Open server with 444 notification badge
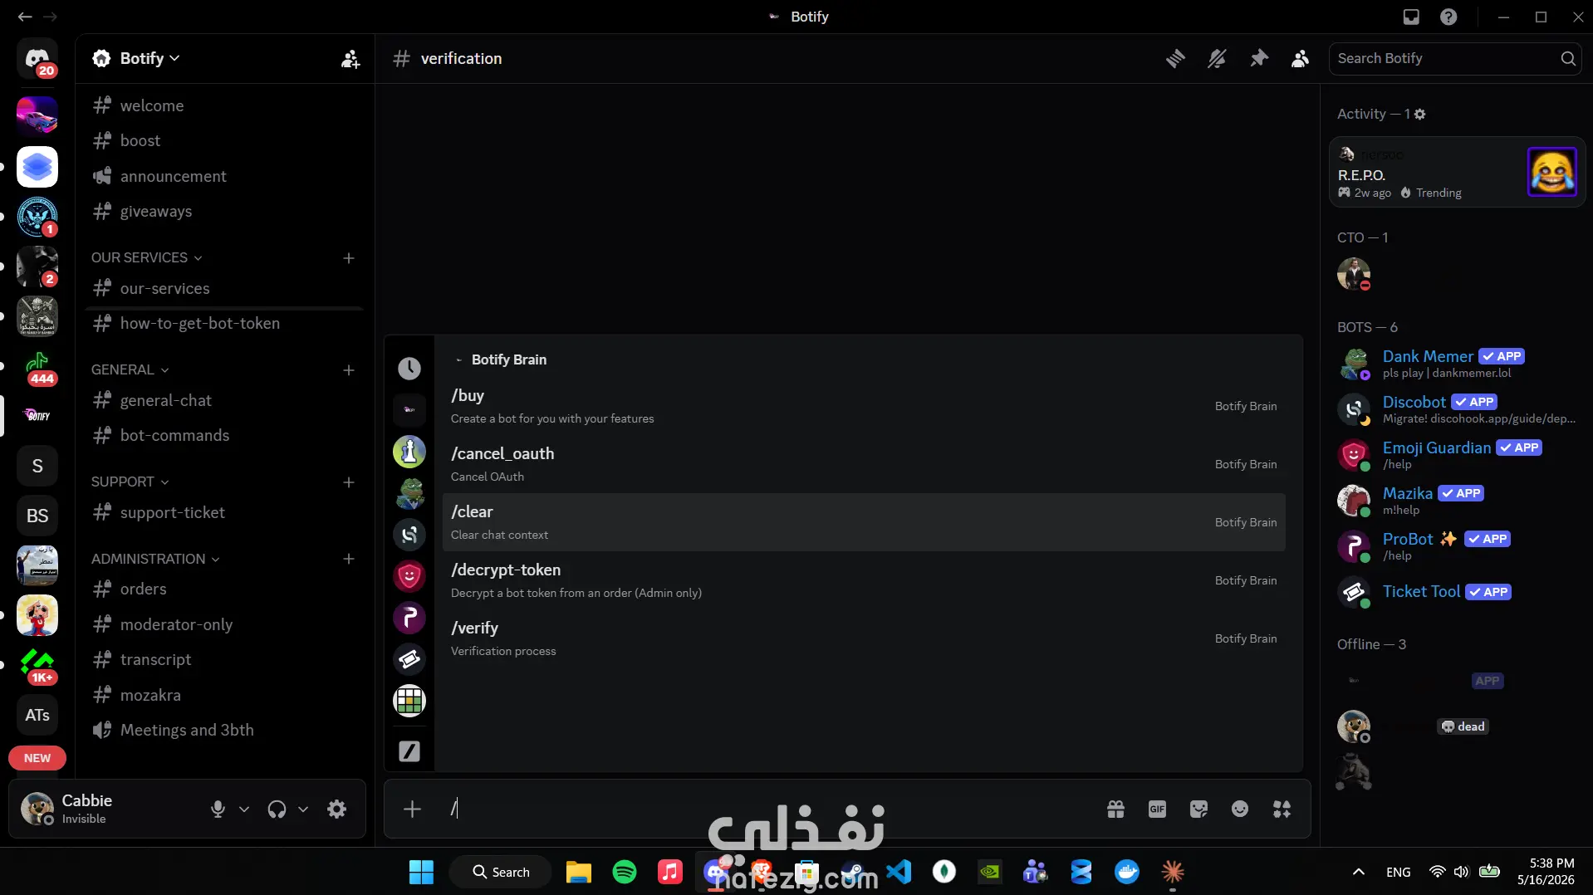 pyautogui.click(x=37, y=366)
